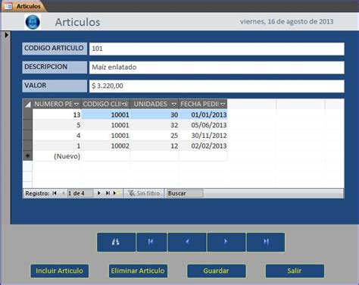Screen dimensions: 359x285
Task: Open UNIDADES column dropdown arrow
Action: pos(173,105)
